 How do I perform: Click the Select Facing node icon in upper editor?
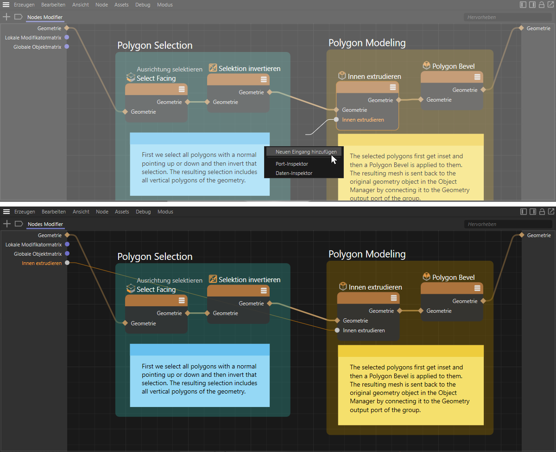pos(131,77)
